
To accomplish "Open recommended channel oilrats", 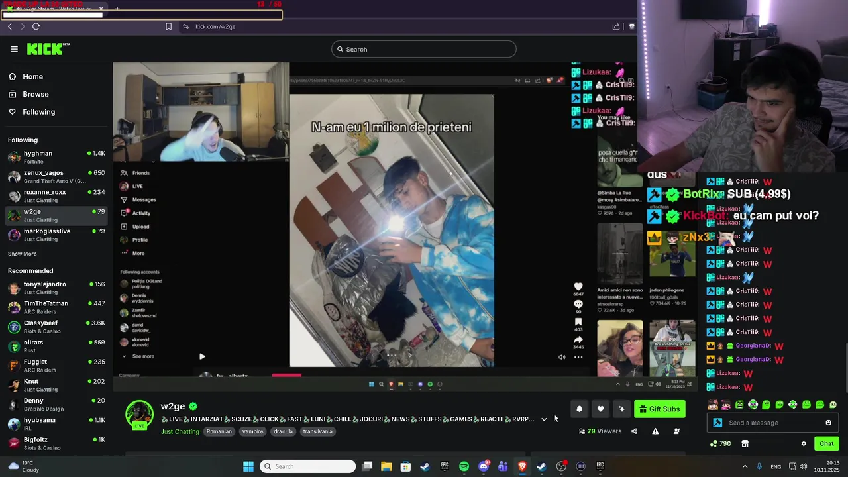I will [56, 346].
